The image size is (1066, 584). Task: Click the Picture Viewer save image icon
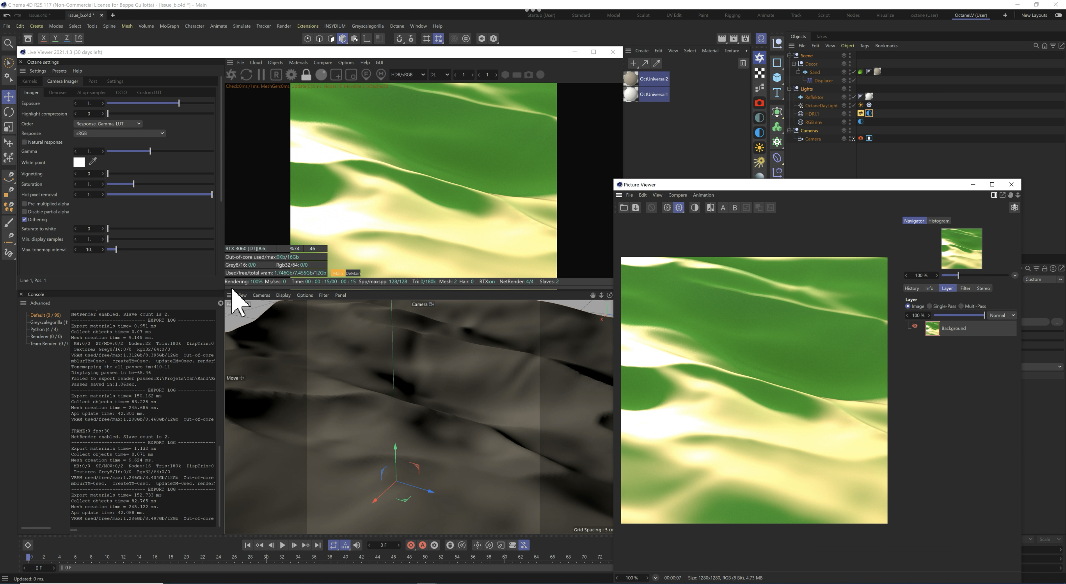coord(636,208)
